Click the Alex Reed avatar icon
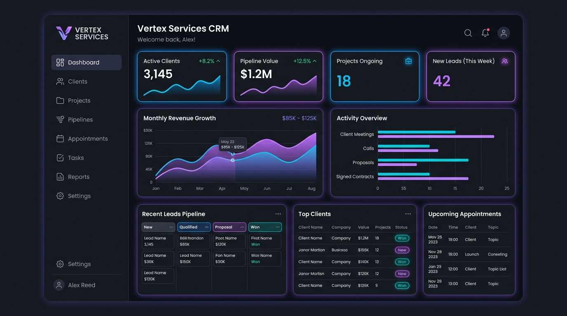This screenshot has height=316, width=567. tap(59, 285)
